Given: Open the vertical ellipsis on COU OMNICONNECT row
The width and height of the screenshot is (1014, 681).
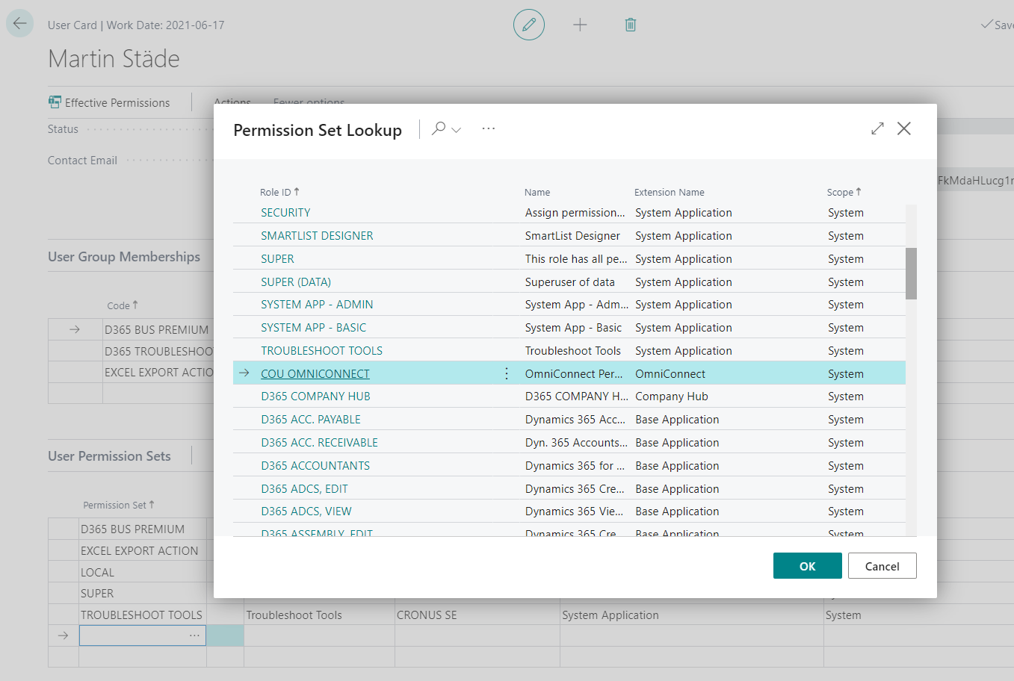Looking at the screenshot, I should click(x=507, y=373).
